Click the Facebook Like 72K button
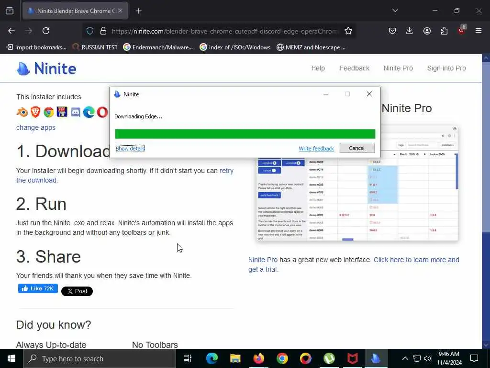Screen dimensions: 490x368 click(x=38, y=288)
